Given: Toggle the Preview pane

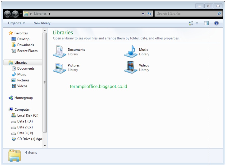Looking at the screenshot, I should pyautogui.click(x=207, y=23).
